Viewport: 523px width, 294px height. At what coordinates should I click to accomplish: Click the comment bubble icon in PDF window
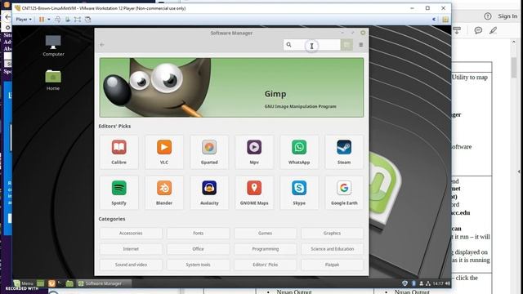[478, 30]
